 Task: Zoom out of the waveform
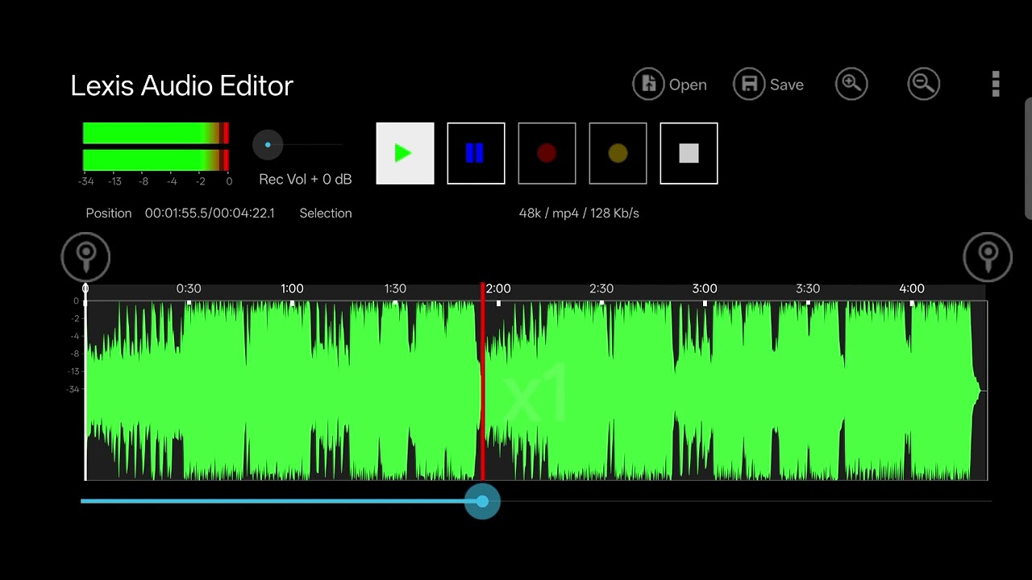(924, 84)
